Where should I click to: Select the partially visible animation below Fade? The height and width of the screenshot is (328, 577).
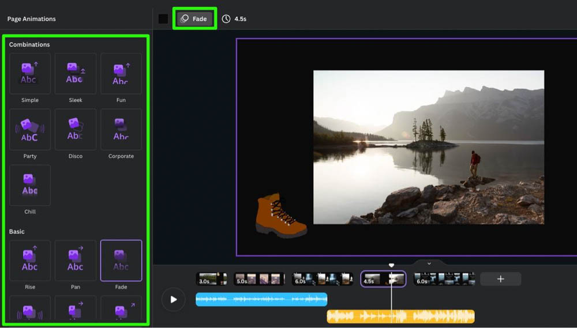121,308
